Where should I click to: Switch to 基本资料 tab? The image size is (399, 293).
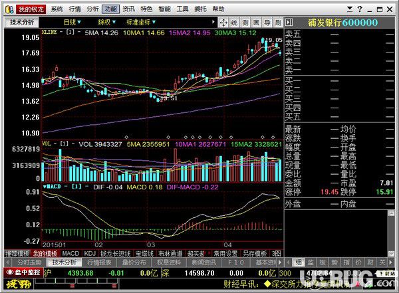point(265,262)
